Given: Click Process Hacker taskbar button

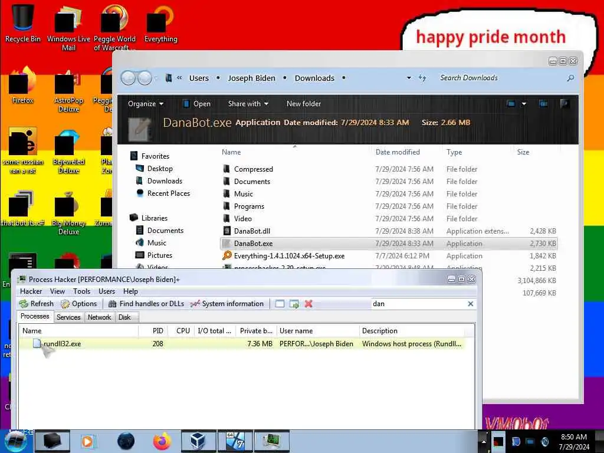Looking at the screenshot, I should (x=272, y=441).
